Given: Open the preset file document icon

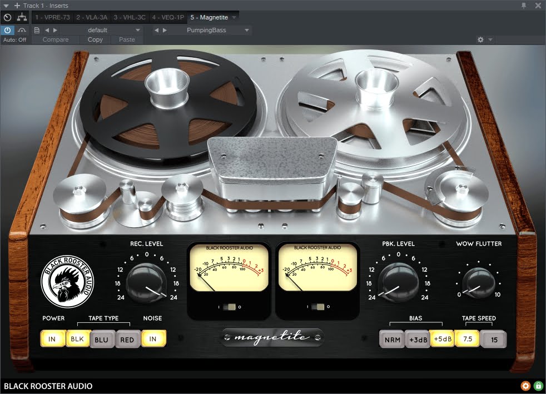Looking at the screenshot, I should click(x=37, y=30).
